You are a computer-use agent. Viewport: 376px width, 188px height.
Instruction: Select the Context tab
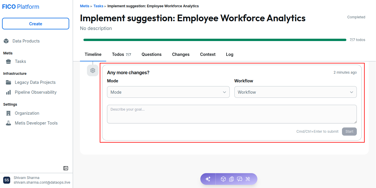tap(208, 54)
